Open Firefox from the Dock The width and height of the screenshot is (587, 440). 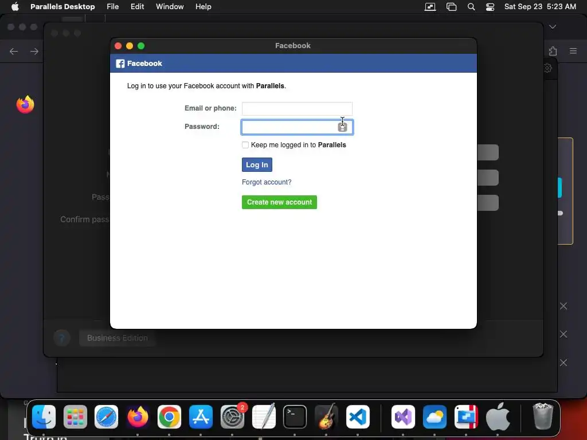click(x=138, y=417)
